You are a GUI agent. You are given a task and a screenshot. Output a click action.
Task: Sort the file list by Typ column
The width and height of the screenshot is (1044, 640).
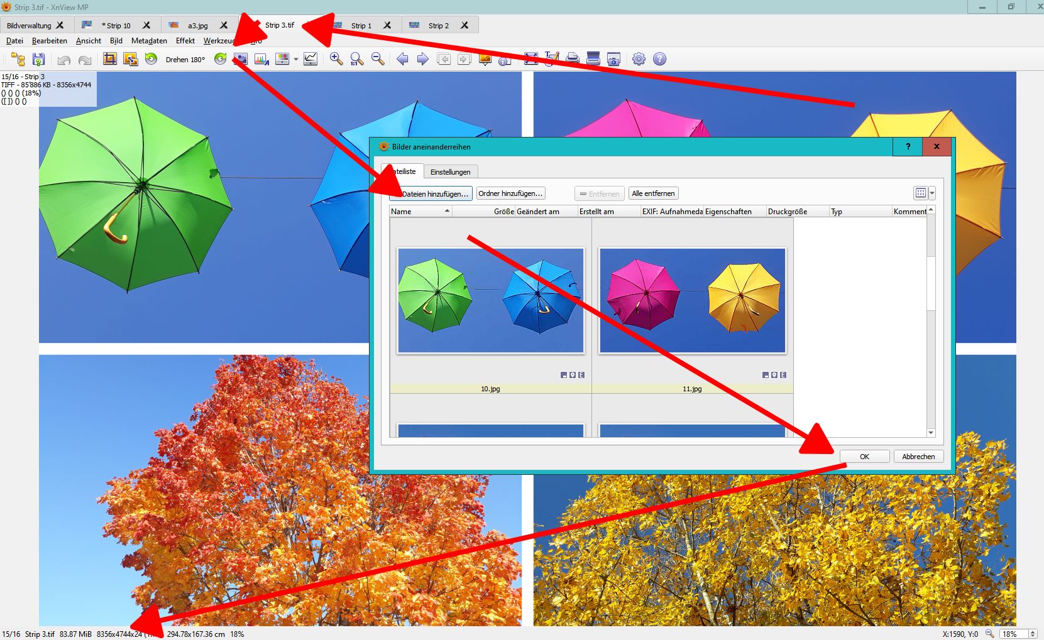pos(860,212)
